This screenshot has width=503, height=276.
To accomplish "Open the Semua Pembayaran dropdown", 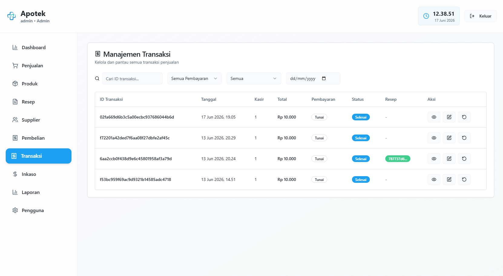I will coord(195,78).
